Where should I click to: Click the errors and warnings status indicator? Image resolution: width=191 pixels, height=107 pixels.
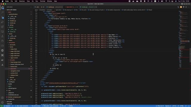coord(63,106)
